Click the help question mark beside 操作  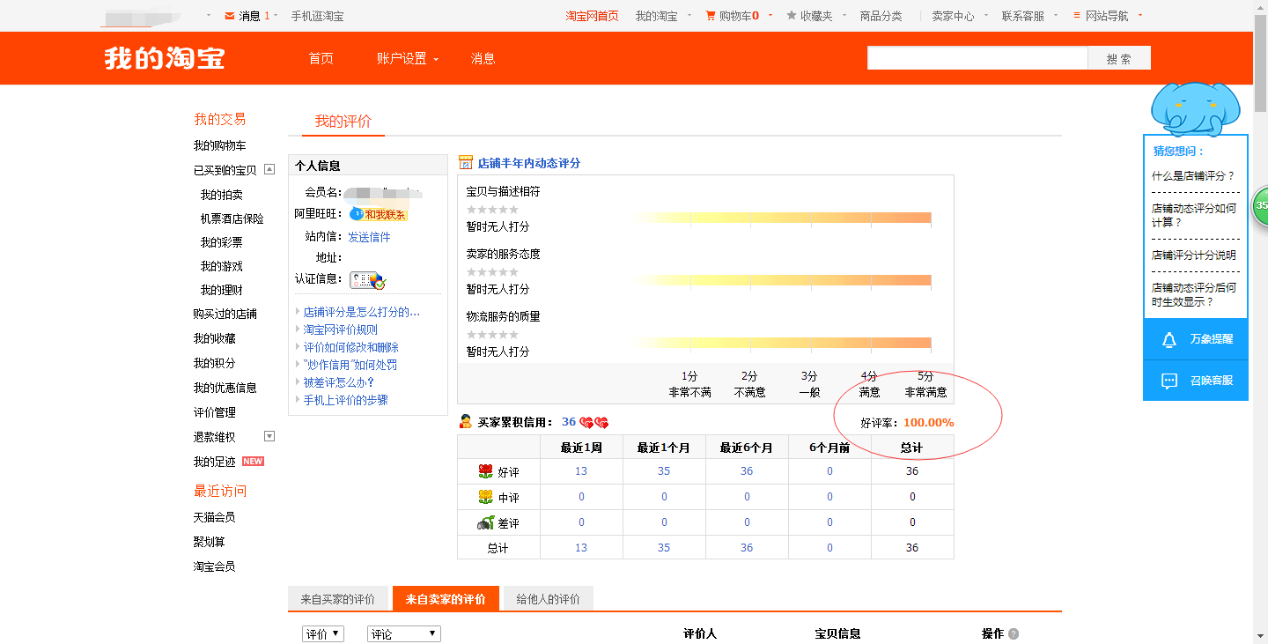(x=1014, y=633)
